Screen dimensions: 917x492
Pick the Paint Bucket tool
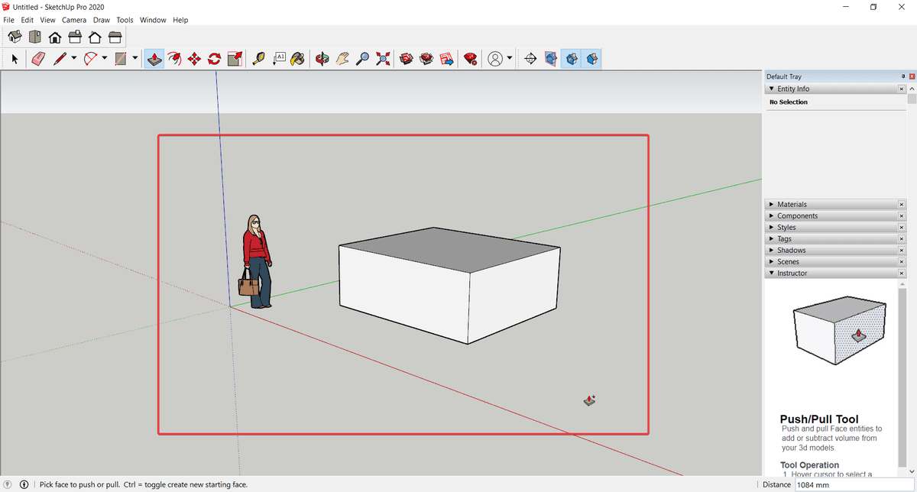298,59
